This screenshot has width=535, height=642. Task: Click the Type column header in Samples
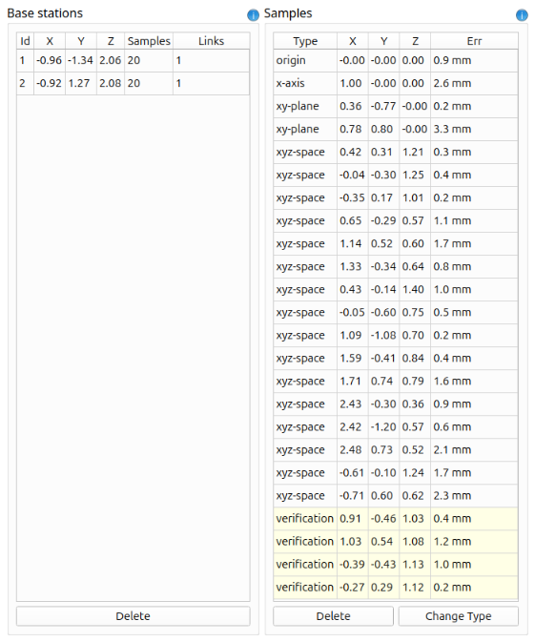(x=305, y=41)
